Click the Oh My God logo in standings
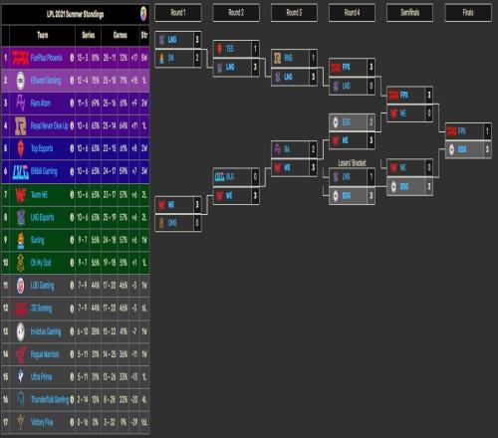 (x=21, y=263)
